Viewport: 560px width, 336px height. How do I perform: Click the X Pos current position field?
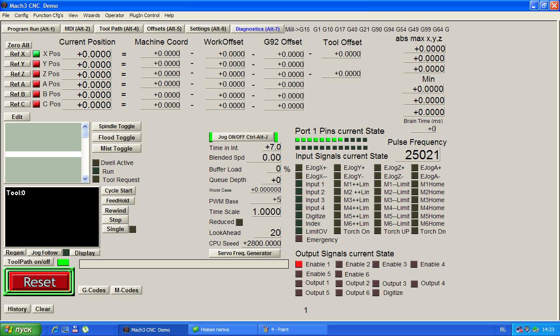(x=87, y=54)
